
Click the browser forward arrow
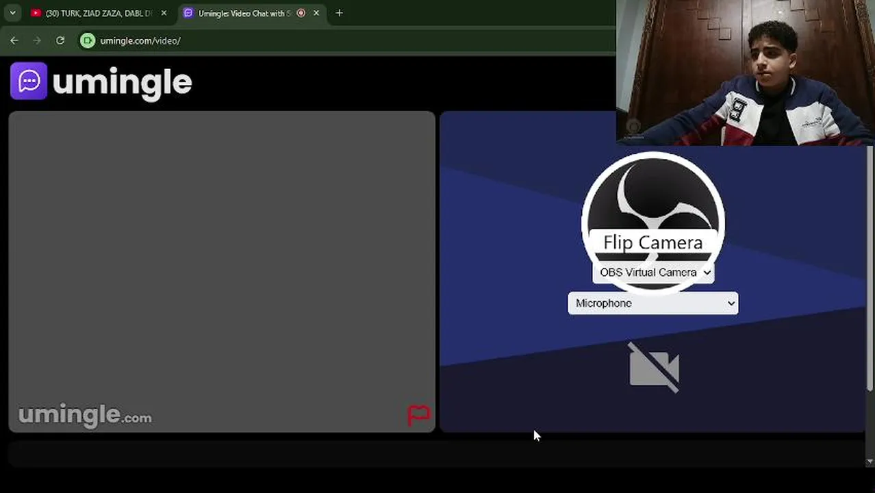[x=37, y=40]
